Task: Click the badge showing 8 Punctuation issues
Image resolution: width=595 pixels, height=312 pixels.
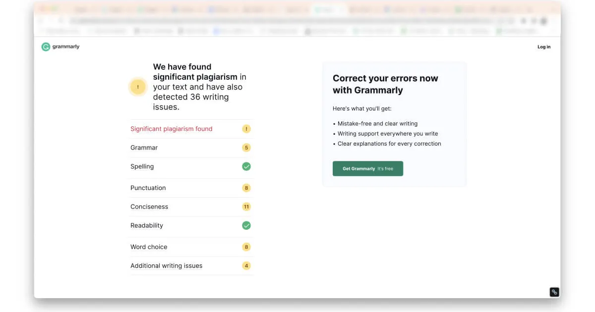Action: tap(246, 188)
